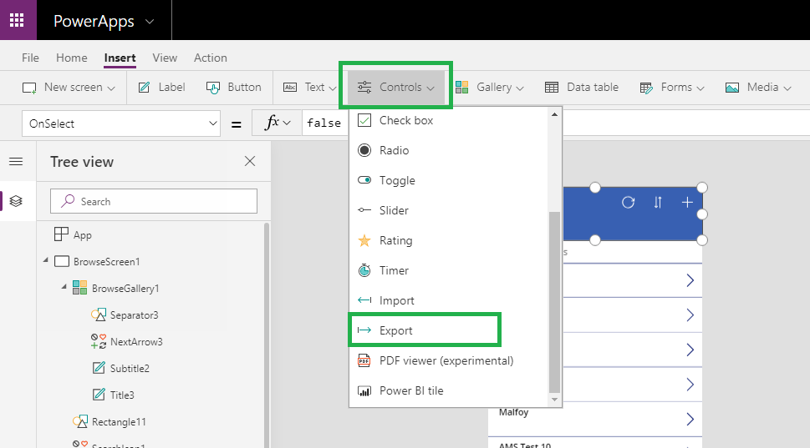Collapse the BrowseGallery1 tree node
Screen dimensions: 810x448
[x=64, y=287]
